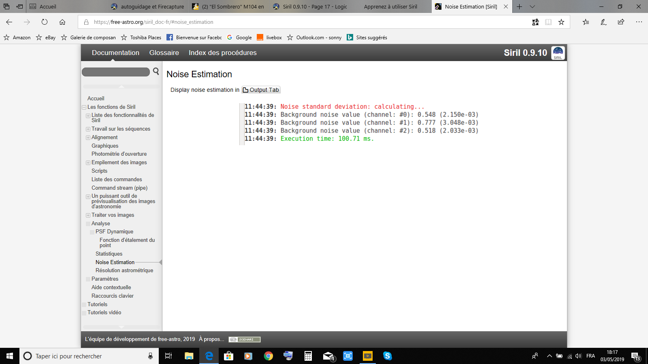Open the Glossaire menu item
The width and height of the screenshot is (648, 364).
tap(164, 53)
